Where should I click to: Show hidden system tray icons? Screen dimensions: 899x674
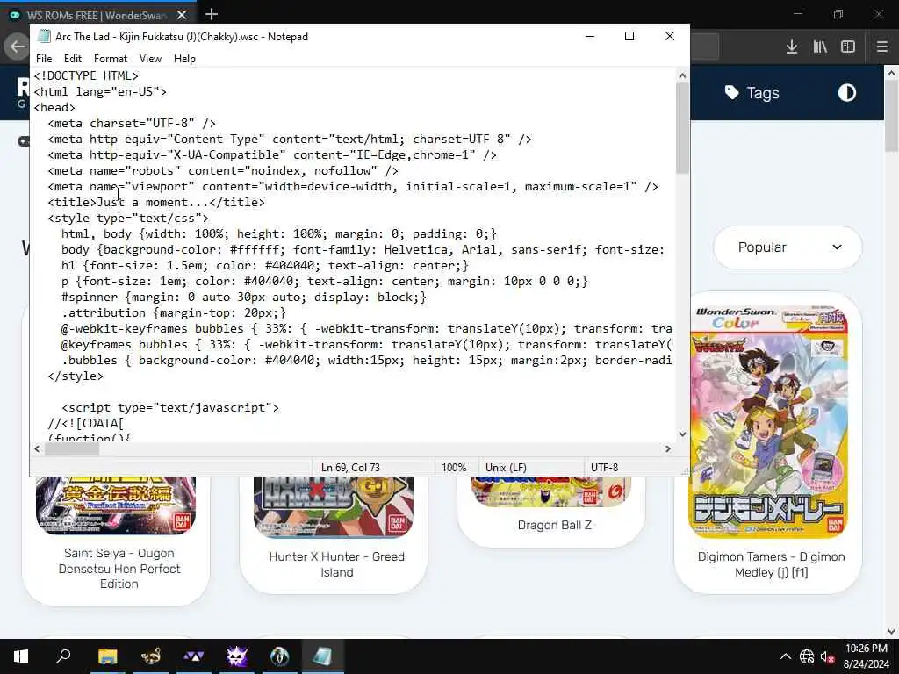pyautogui.click(x=786, y=656)
